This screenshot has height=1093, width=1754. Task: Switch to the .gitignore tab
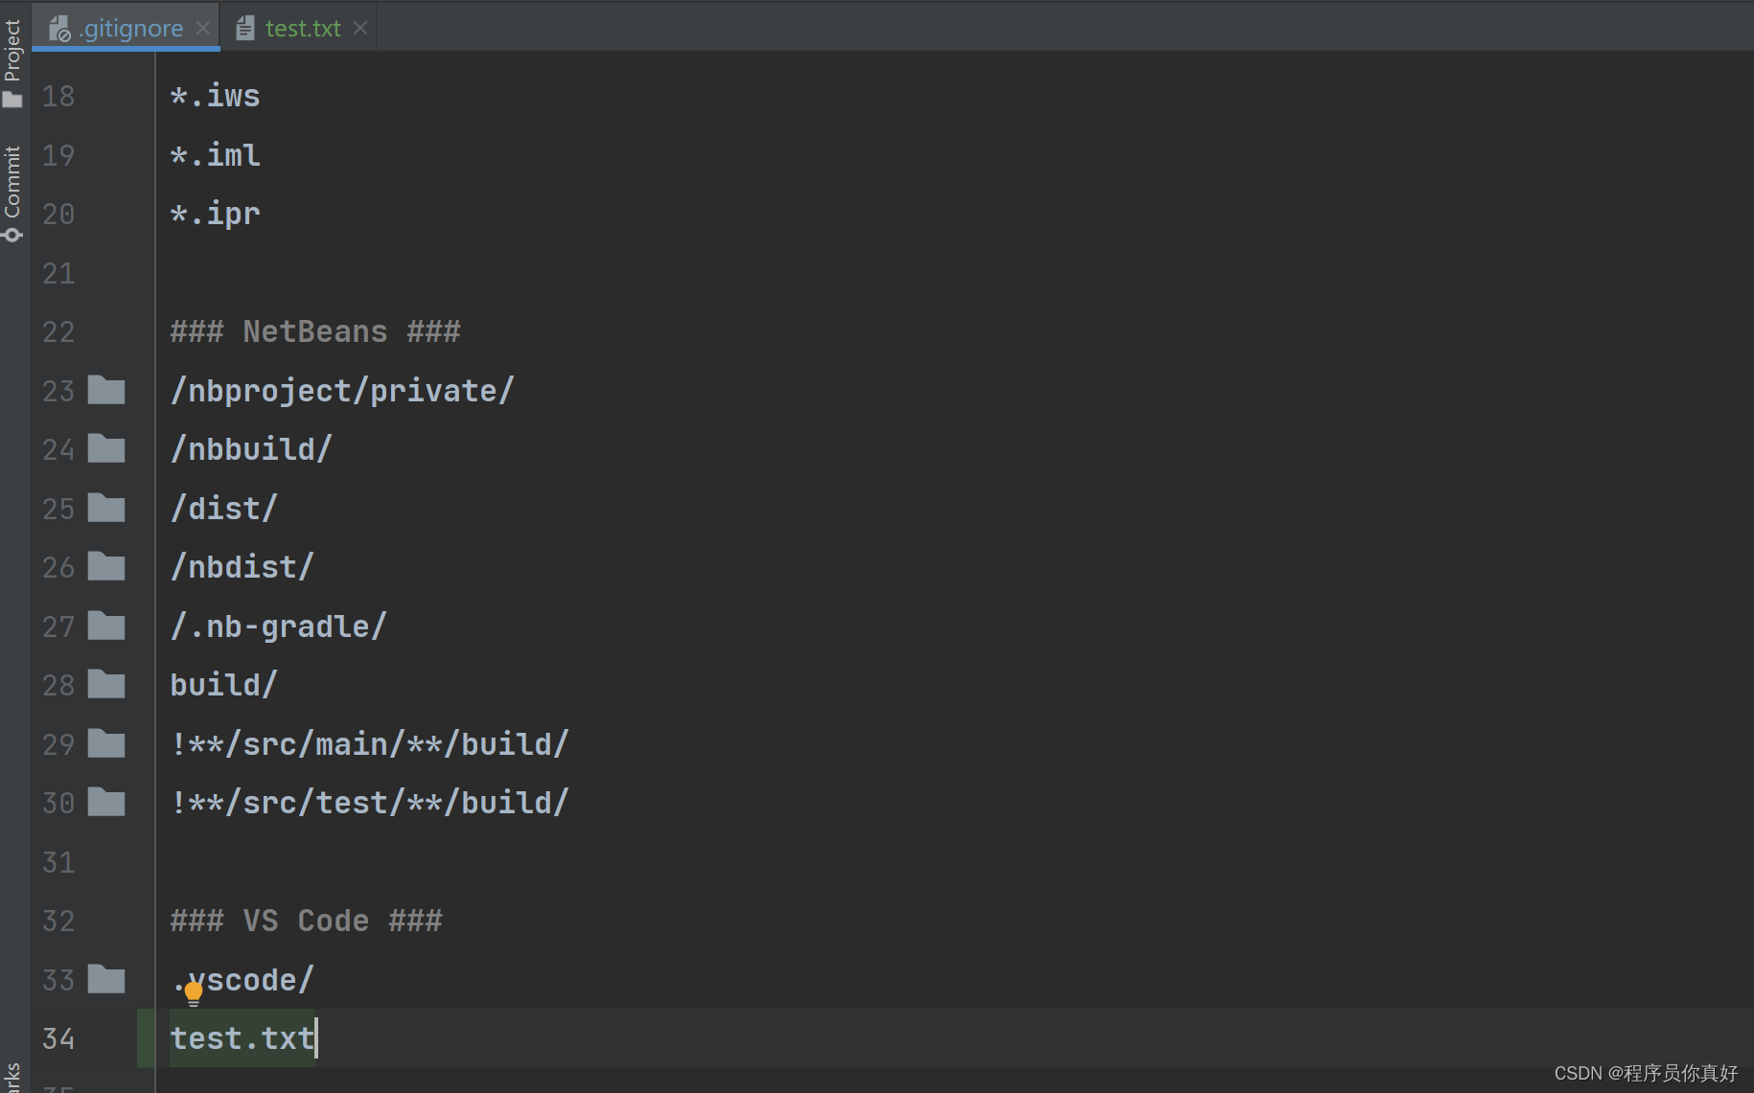[x=126, y=28]
